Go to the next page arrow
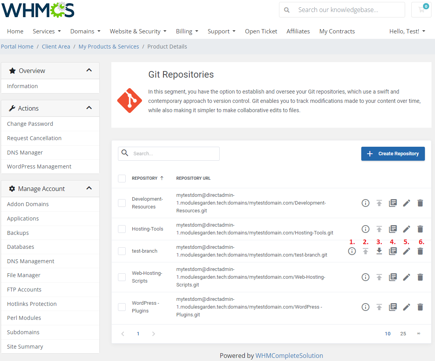The width and height of the screenshot is (435, 361). pyautogui.click(x=153, y=334)
